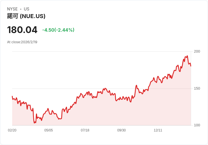Select the 05/05 date on x-axis
This screenshot has height=145, width=208.
[49, 130]
